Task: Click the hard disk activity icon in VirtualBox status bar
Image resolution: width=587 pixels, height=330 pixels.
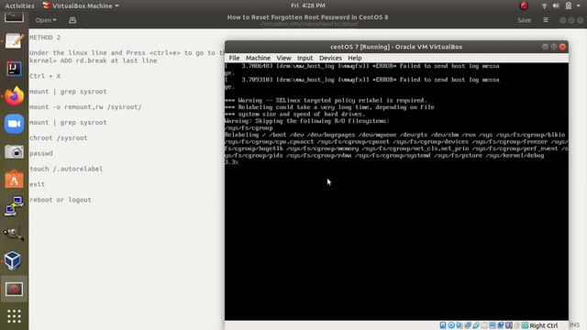Action: point(443,325)
